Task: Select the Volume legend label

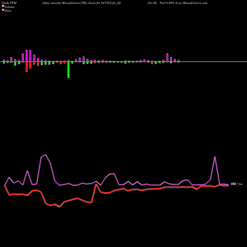Action: point(9,7)
